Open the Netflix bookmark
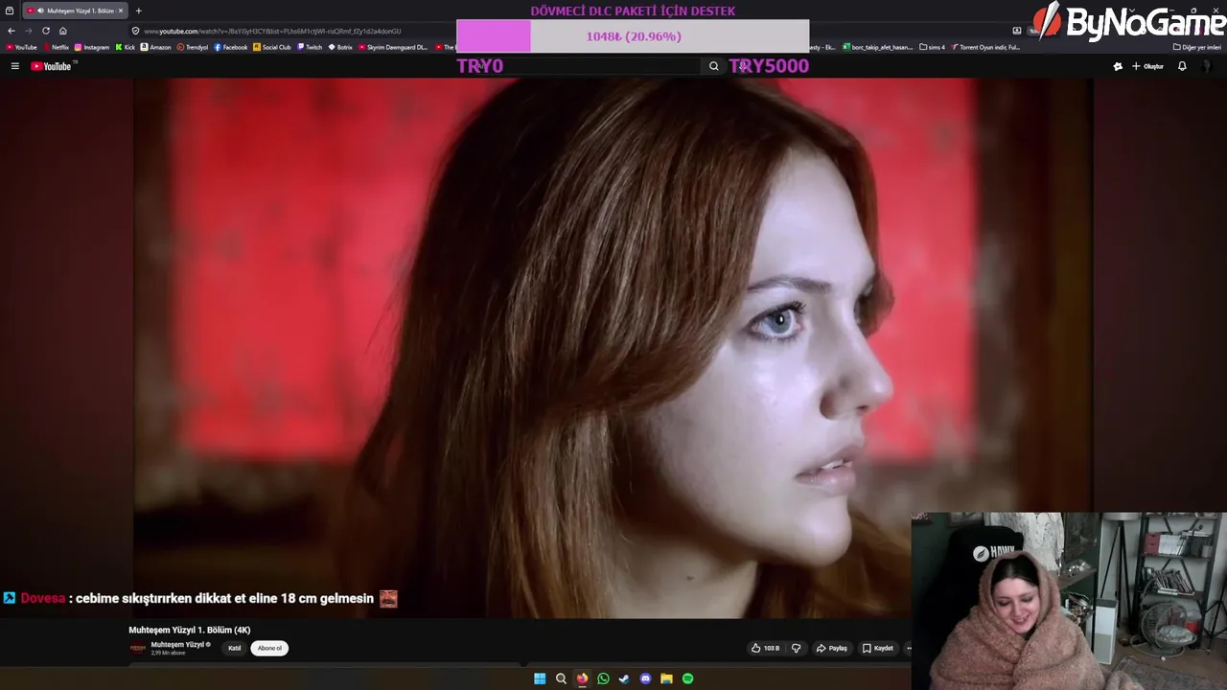 pyautogui.click(x=56, y=47)
